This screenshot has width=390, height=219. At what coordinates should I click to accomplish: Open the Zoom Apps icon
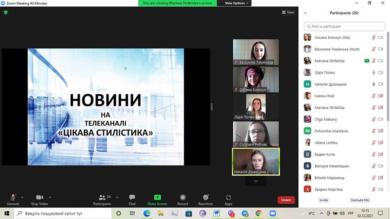228,199
